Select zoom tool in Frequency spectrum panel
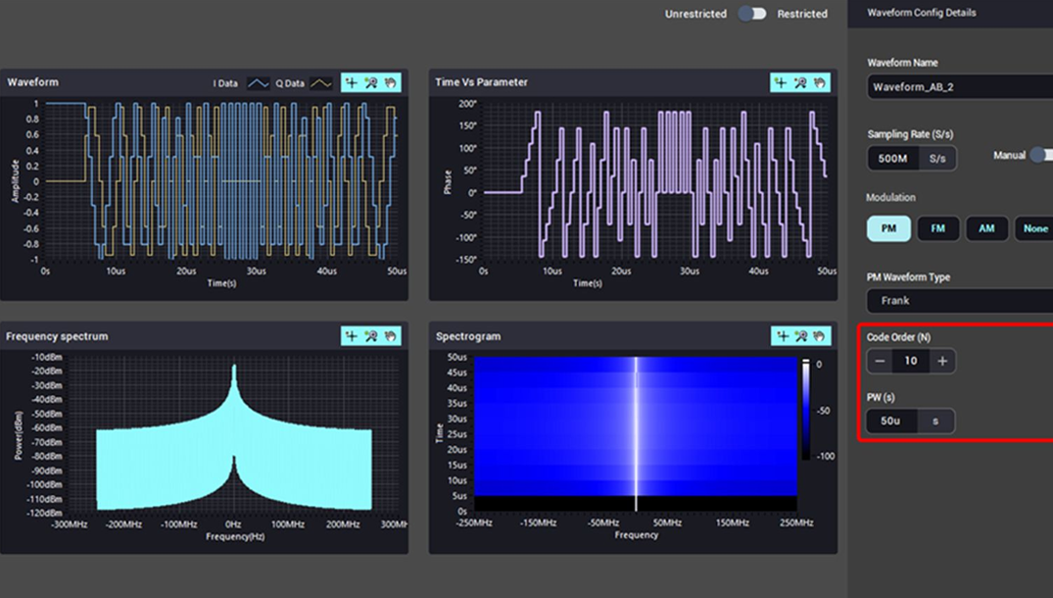This screenshot has width=1053, height=598. [x=371, y=336]
